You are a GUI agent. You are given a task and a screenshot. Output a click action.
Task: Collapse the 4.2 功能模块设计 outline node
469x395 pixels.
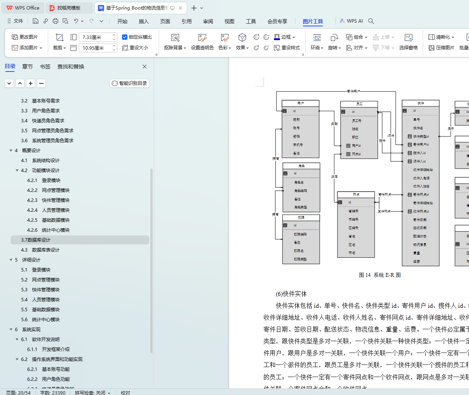tap(17, 171)
